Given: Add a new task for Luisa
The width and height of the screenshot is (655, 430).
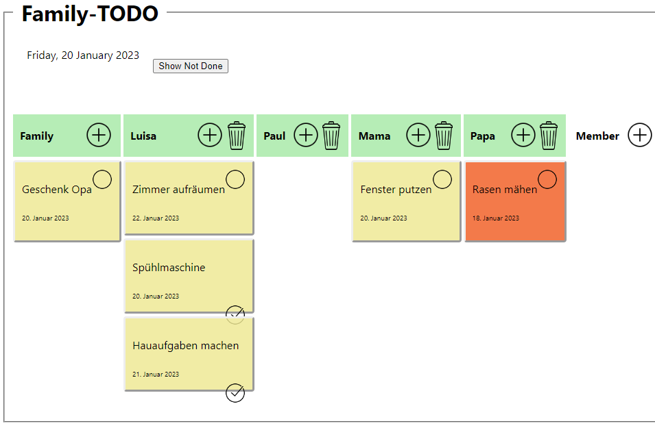Looking at the screenshot, I should click(210, 135).
